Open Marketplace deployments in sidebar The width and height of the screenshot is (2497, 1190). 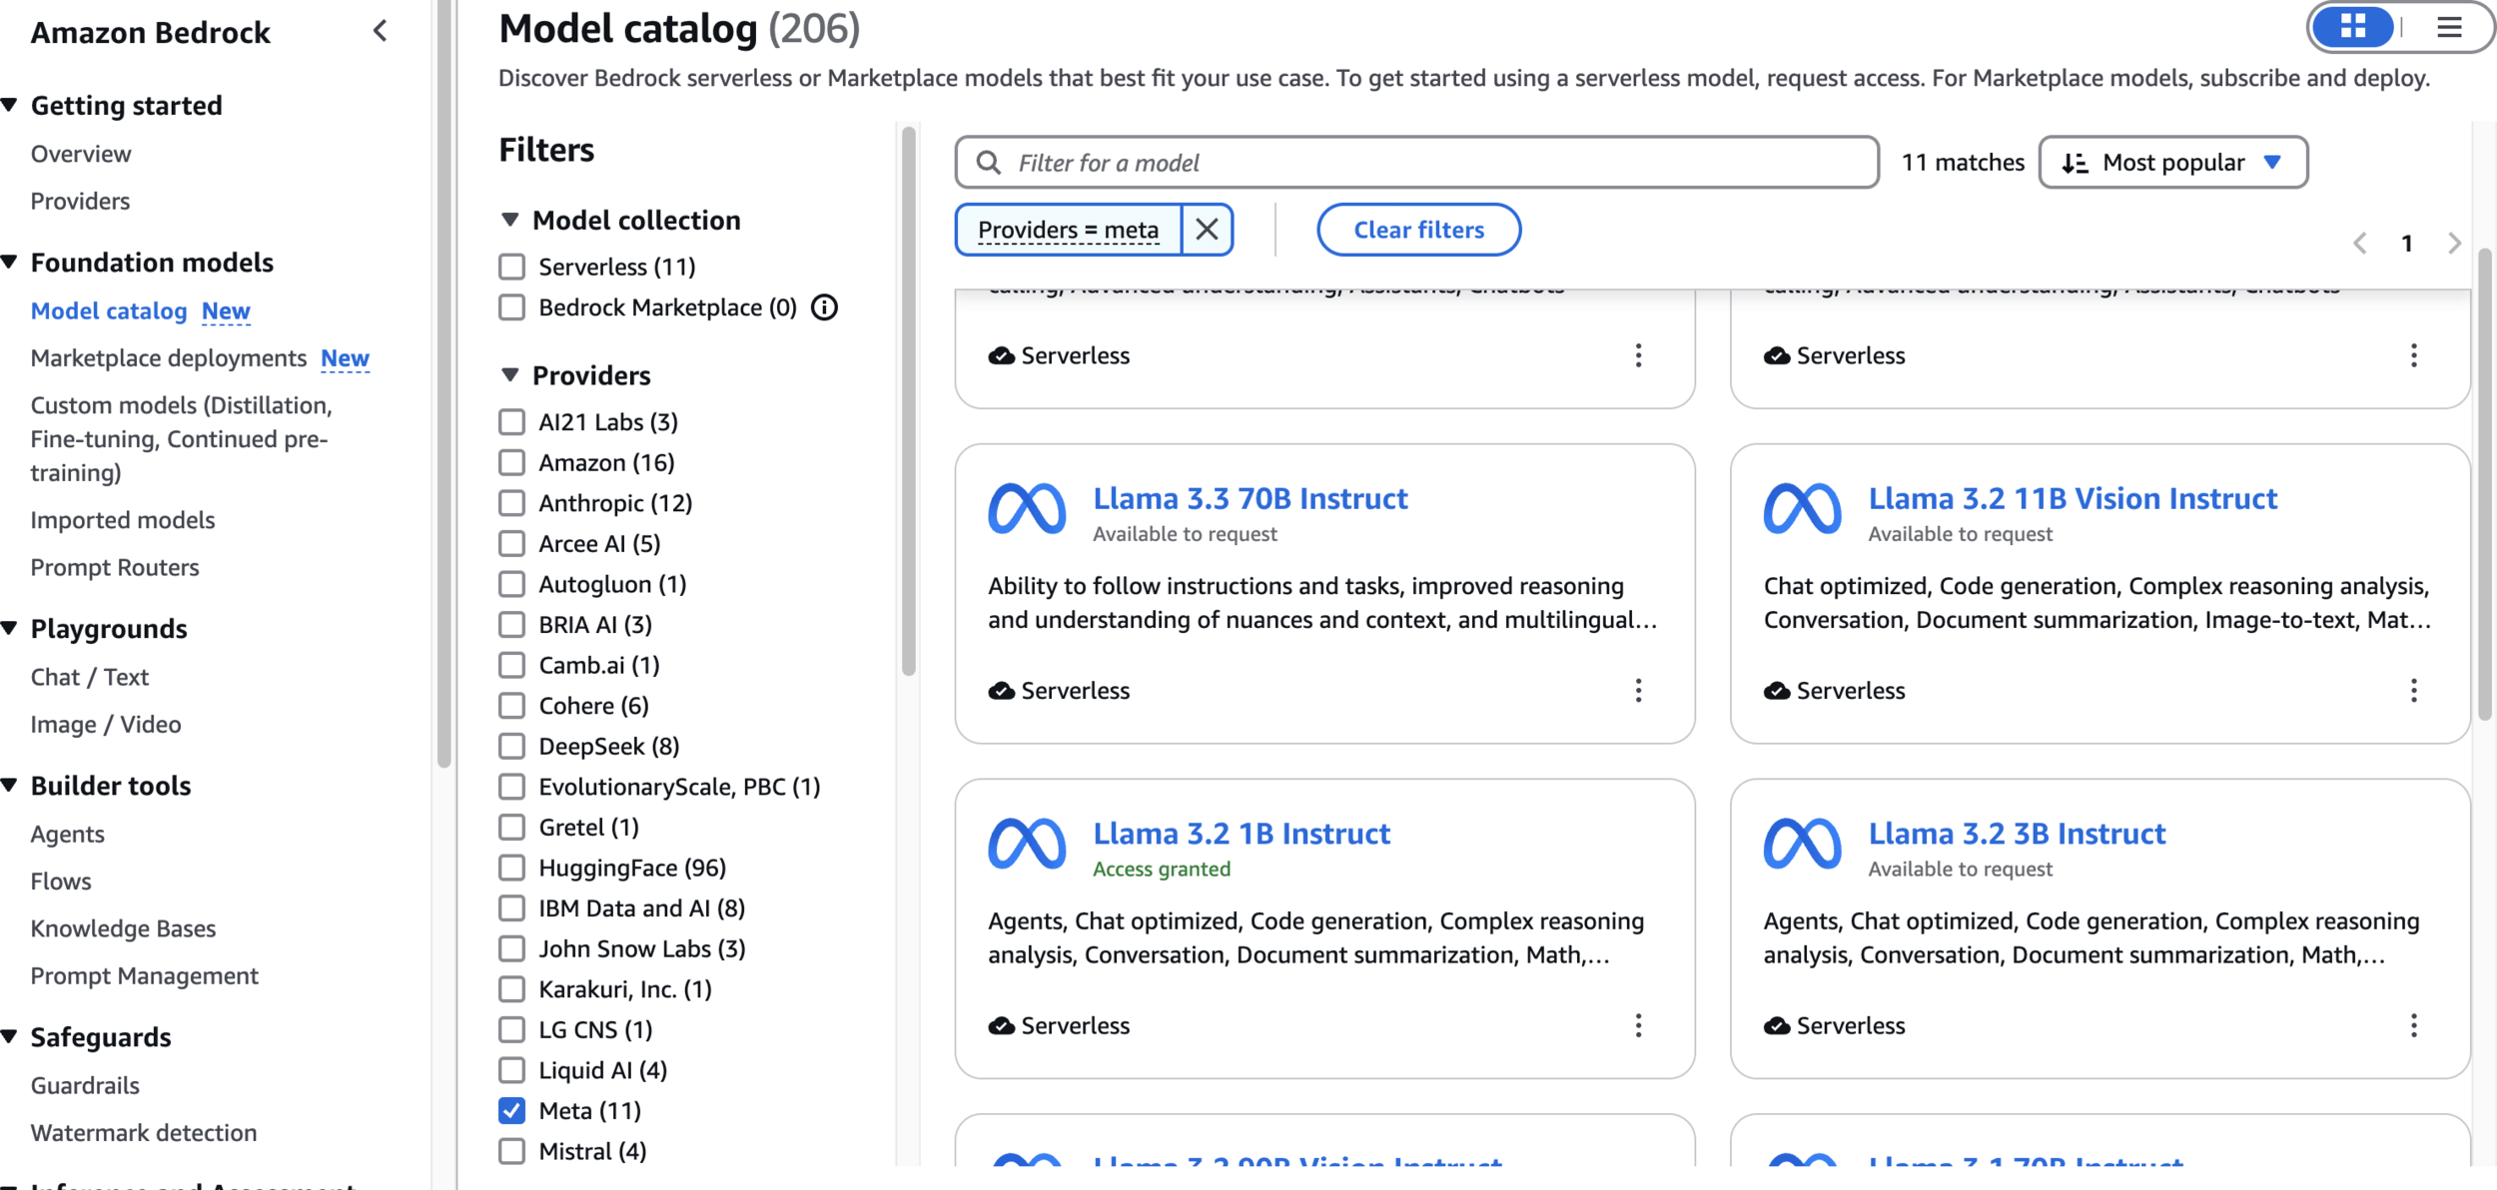(x=168, y=358)
